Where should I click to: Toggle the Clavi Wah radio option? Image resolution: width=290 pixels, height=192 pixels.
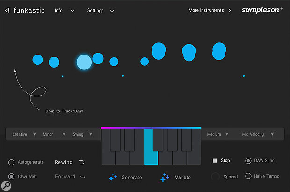(x=12, y=176)
